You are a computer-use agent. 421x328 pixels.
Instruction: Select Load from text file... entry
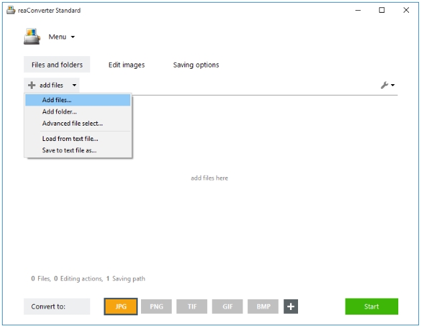(x=78, y=139)
